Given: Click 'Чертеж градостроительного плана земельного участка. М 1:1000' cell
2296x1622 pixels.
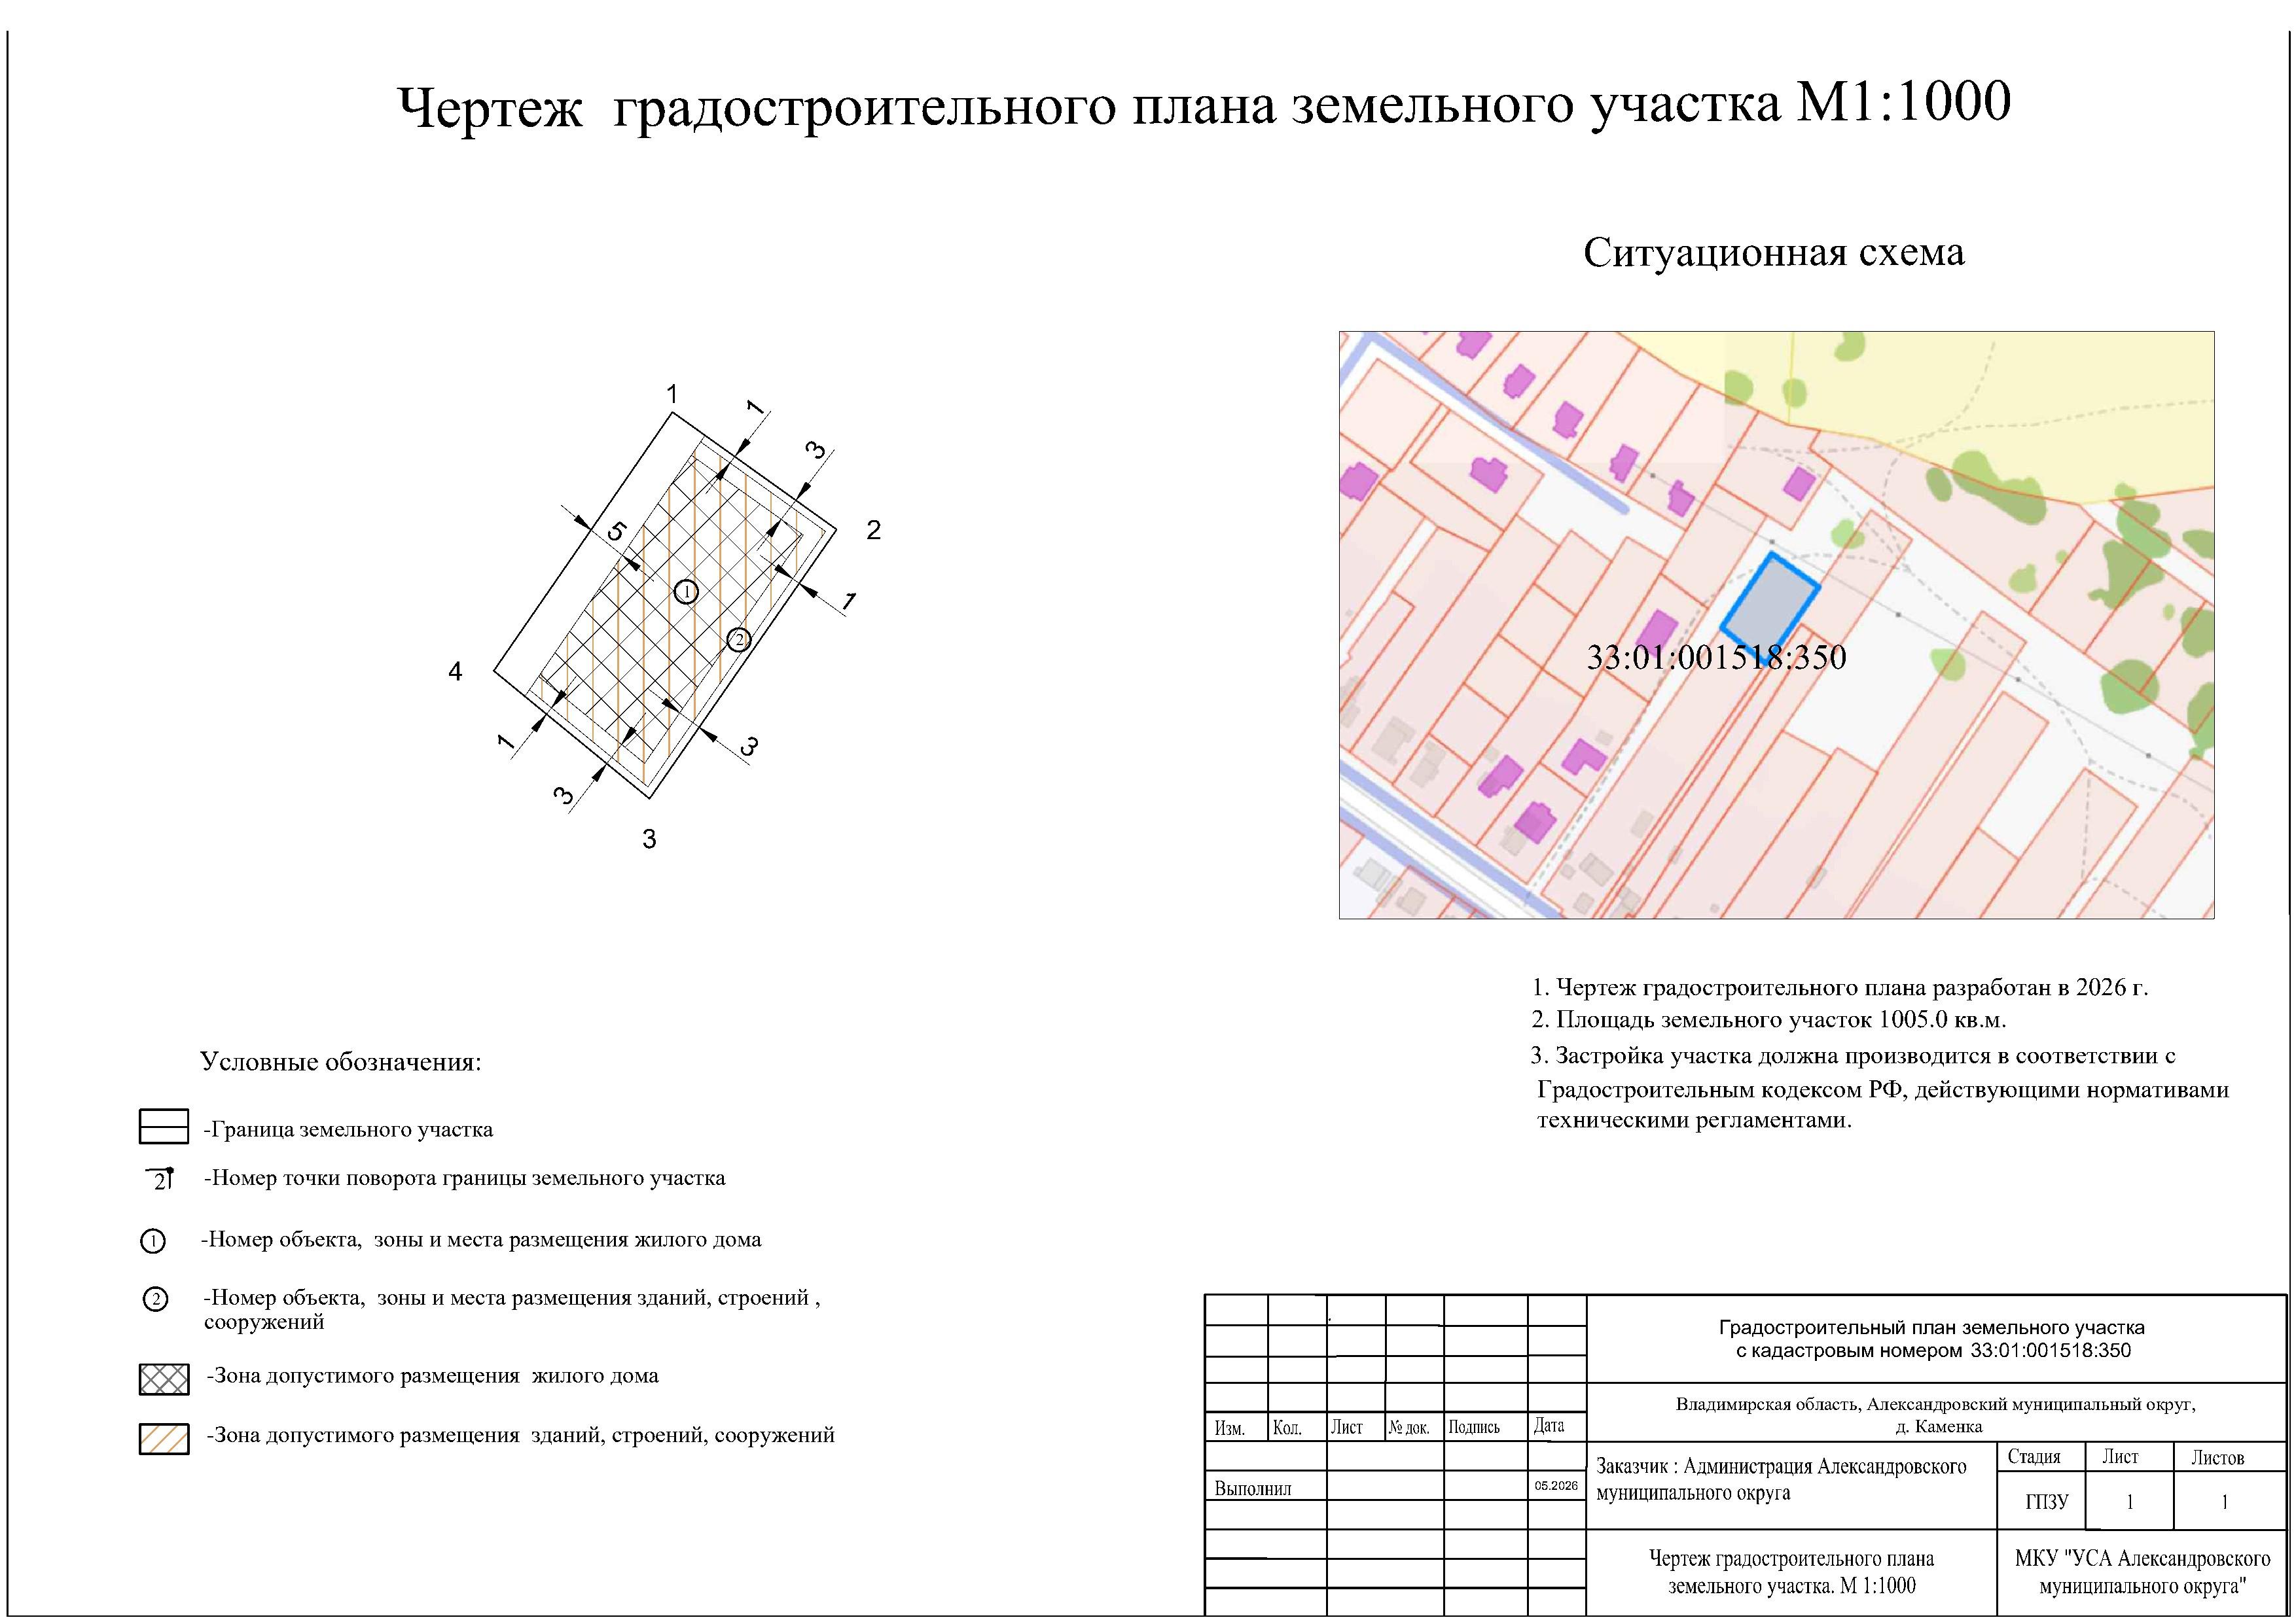Looking at the screenshot, I should pos(1791,1573).
